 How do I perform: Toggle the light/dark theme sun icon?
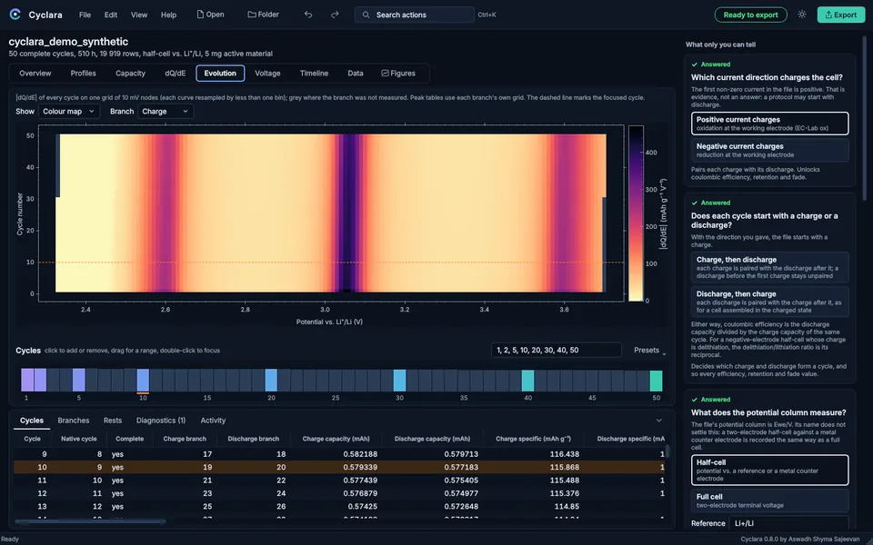coord(802,15)
